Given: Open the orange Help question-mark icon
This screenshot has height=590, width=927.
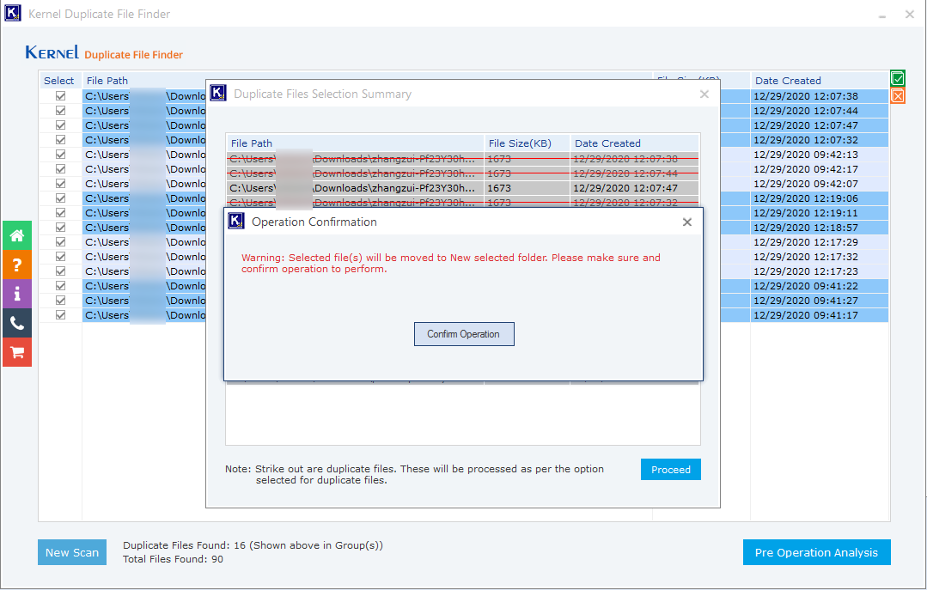Looking at the screenshot, I should click(17, 265).
